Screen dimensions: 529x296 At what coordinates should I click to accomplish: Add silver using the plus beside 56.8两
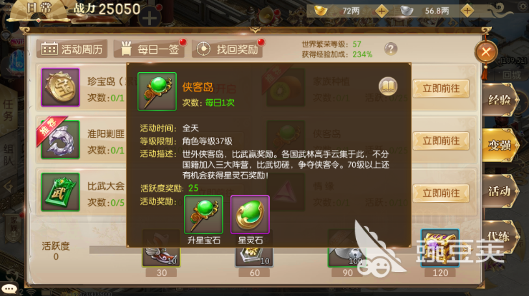tap(467, 11)
